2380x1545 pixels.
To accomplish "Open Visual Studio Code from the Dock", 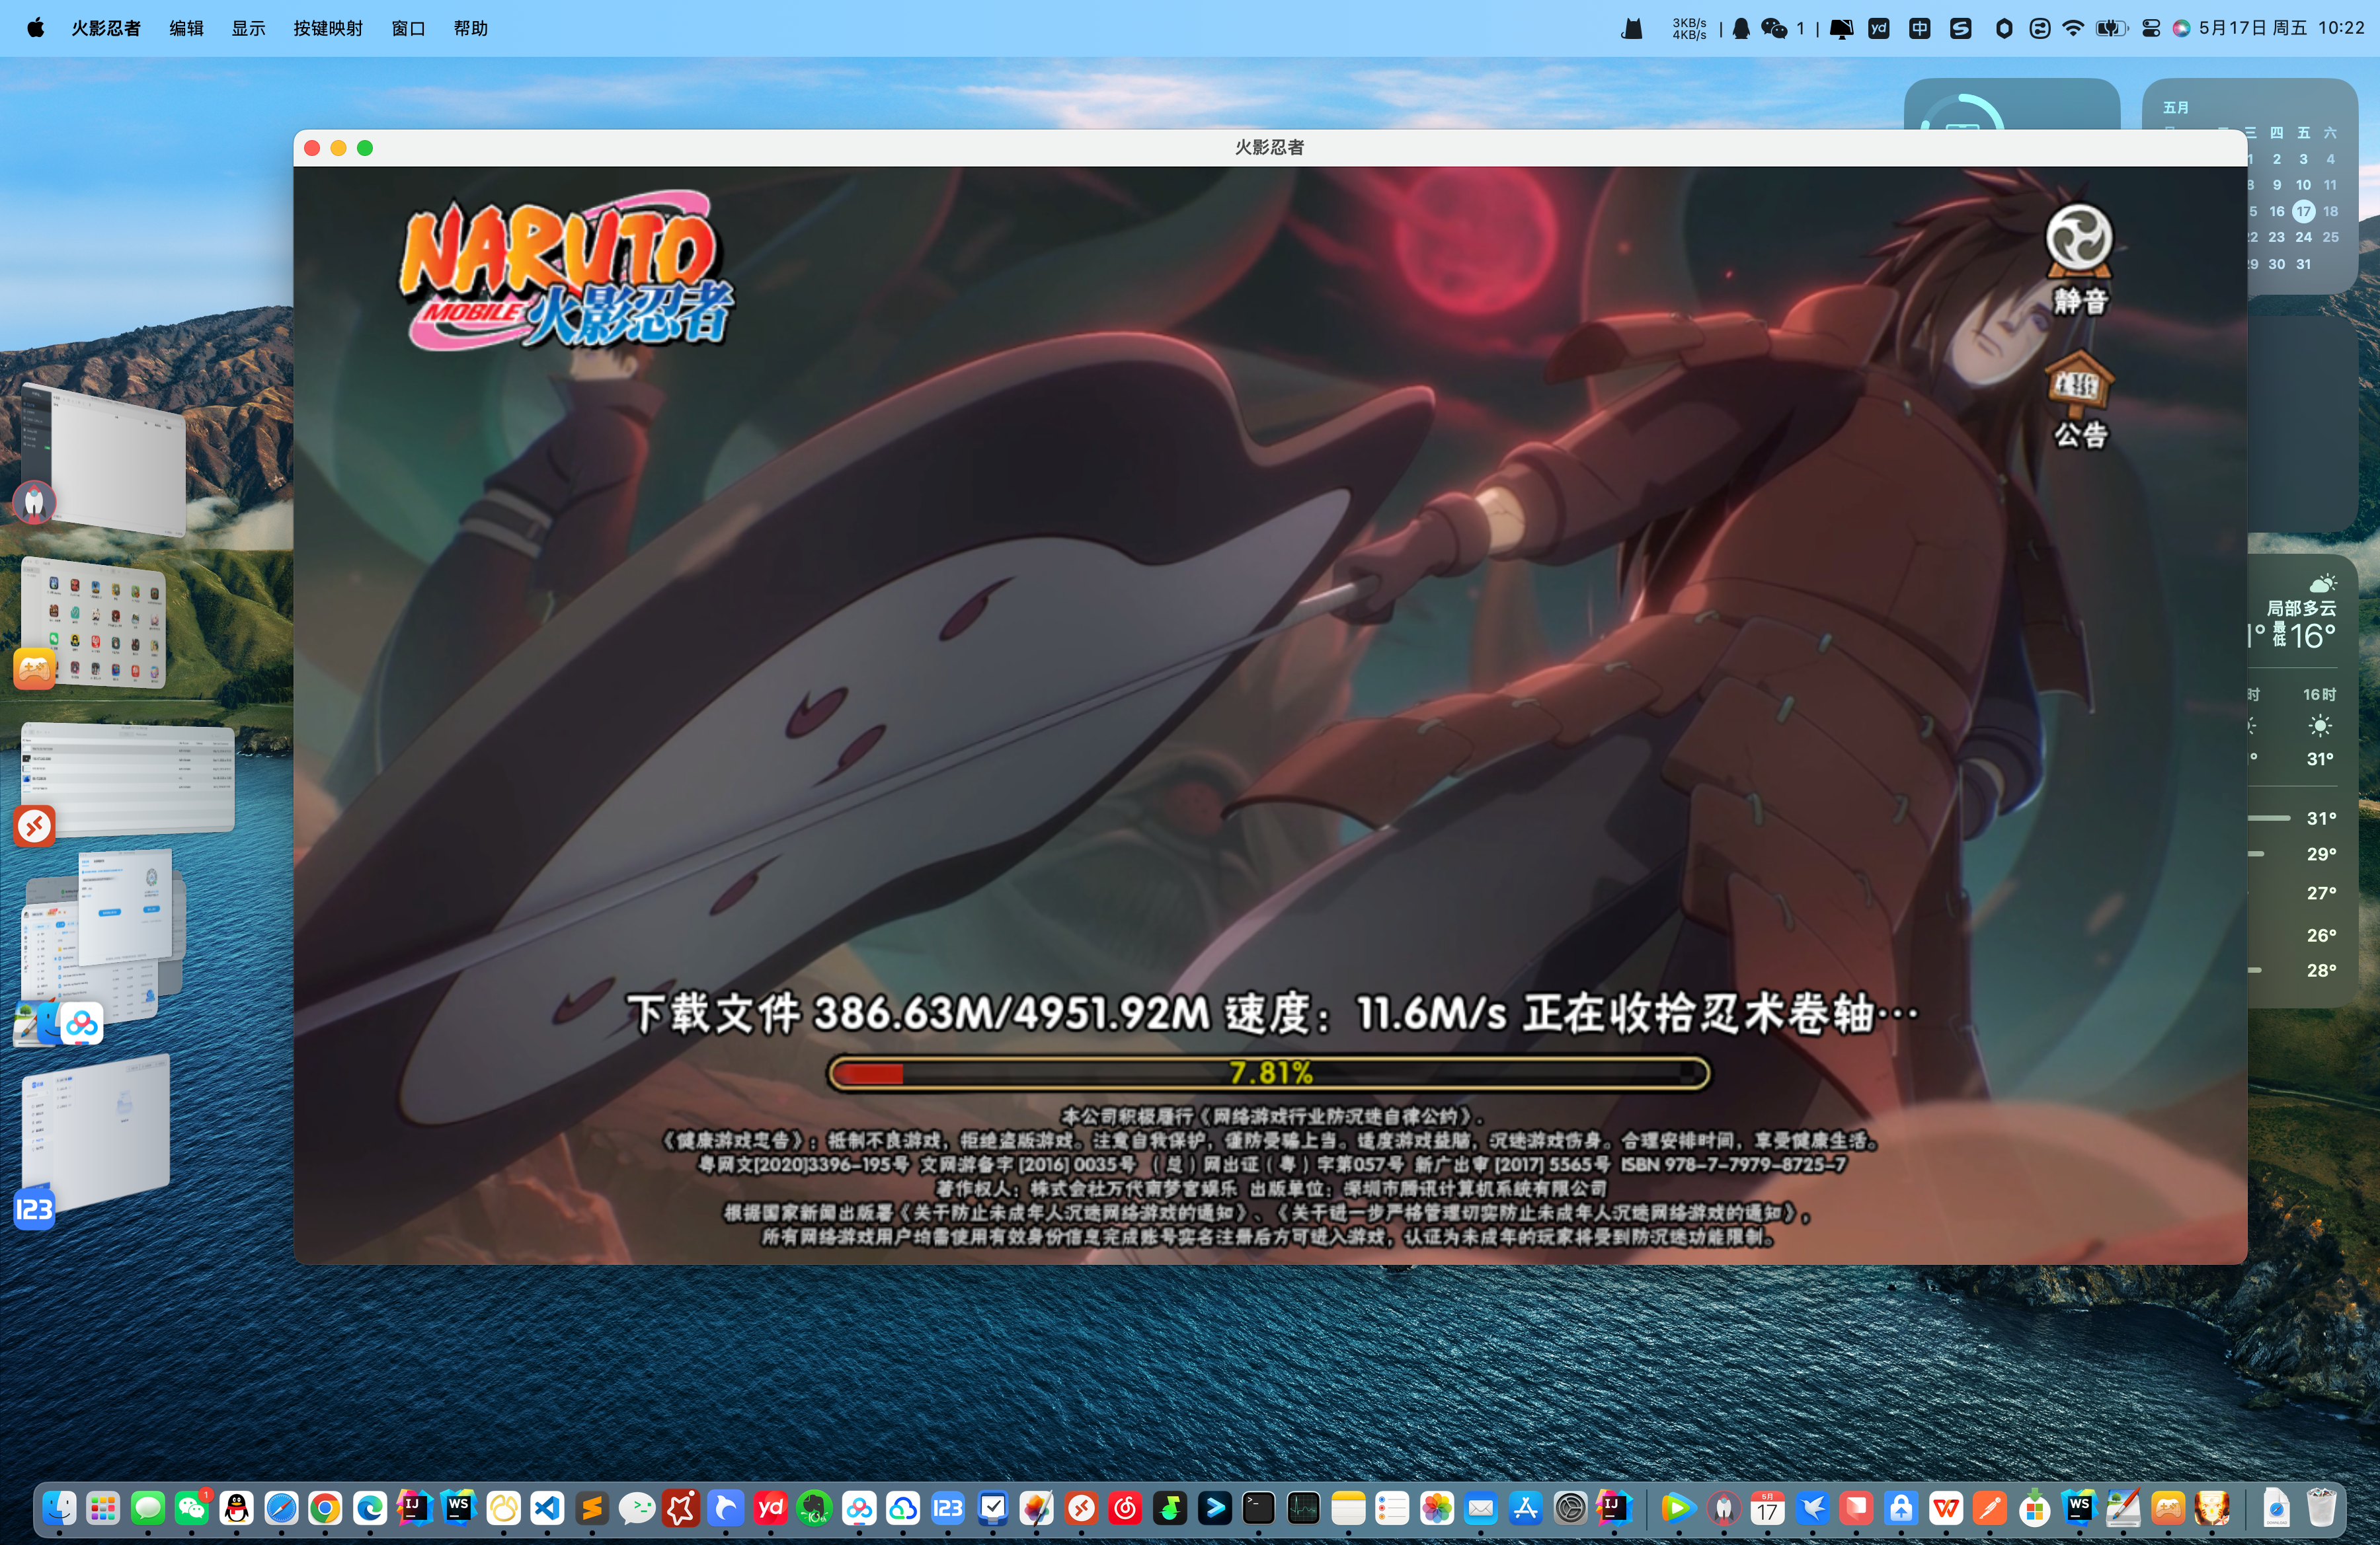I will (547, 1508).
